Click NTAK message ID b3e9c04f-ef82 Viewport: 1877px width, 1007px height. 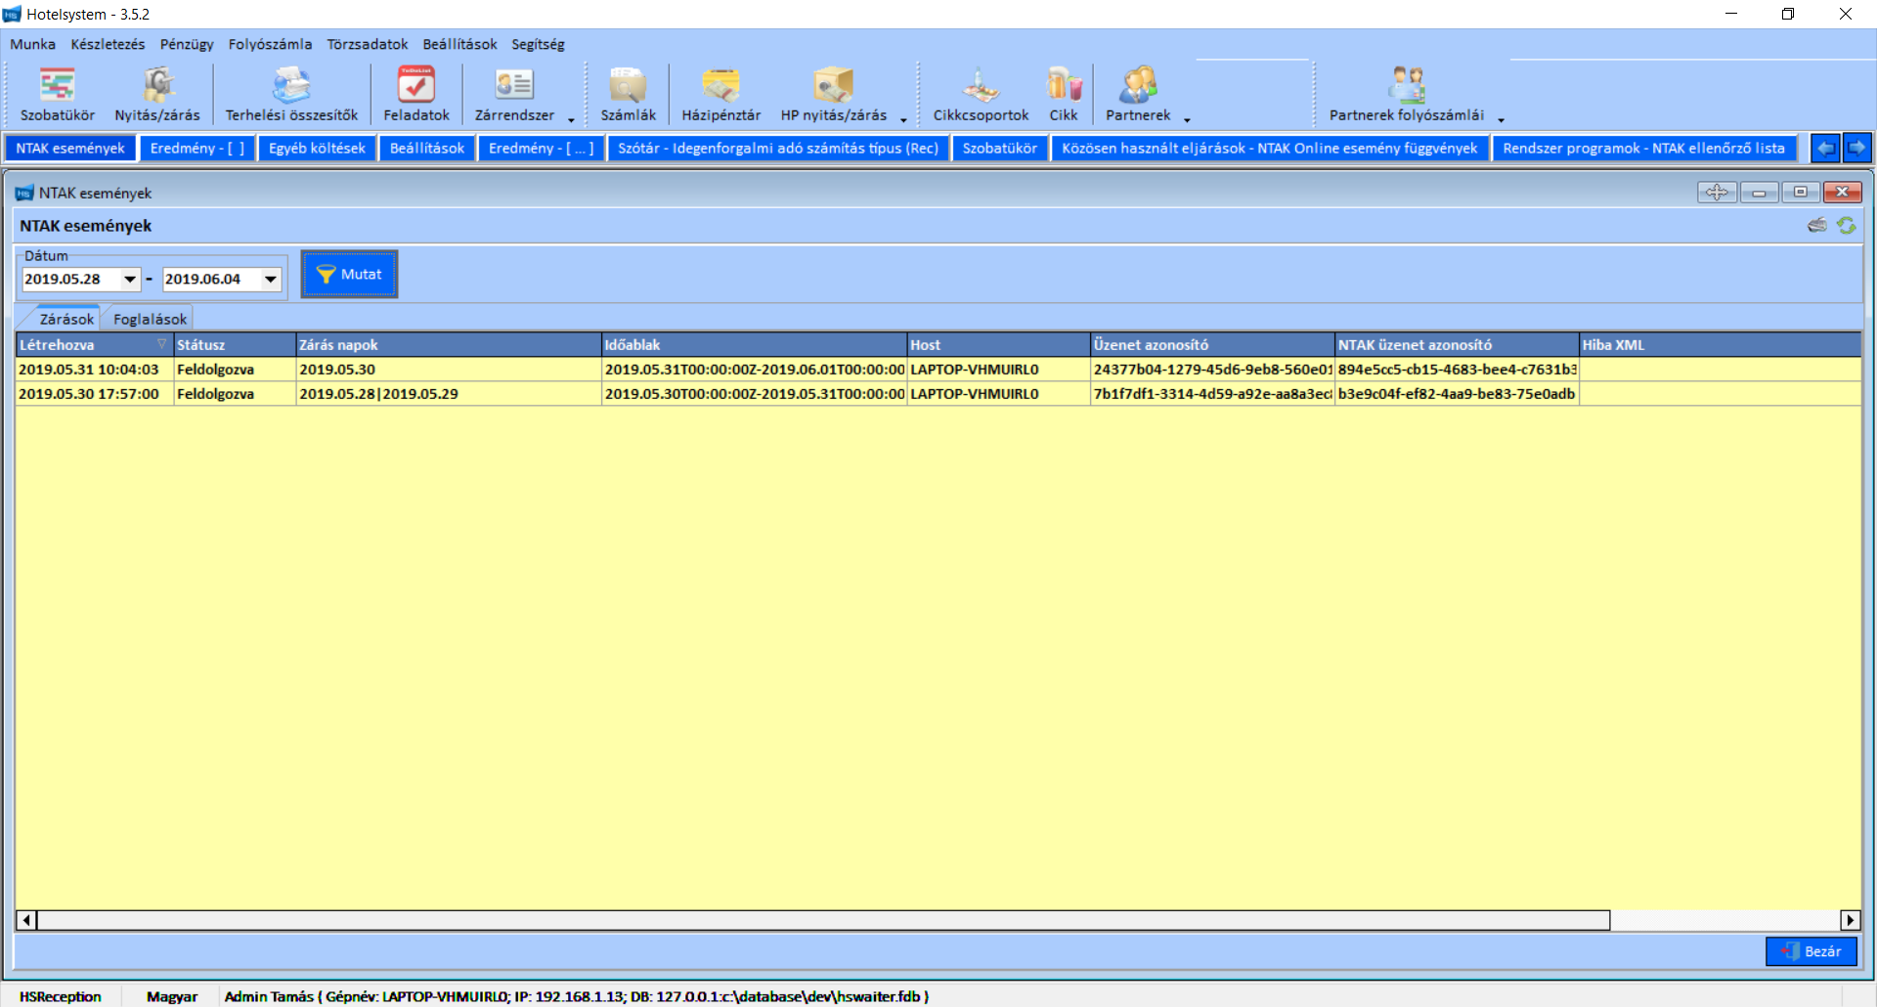[1457, 394]
